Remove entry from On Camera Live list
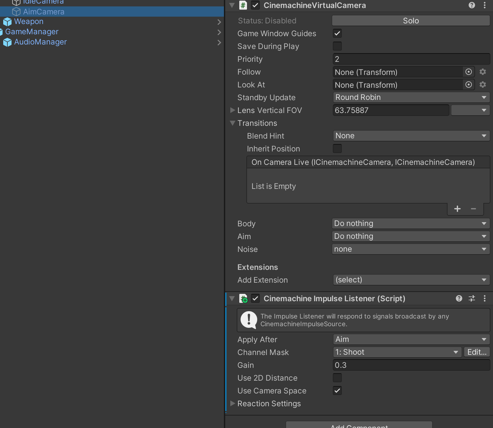Image resolution: width=493 pixels, height=428 pixels. point(473,209)
